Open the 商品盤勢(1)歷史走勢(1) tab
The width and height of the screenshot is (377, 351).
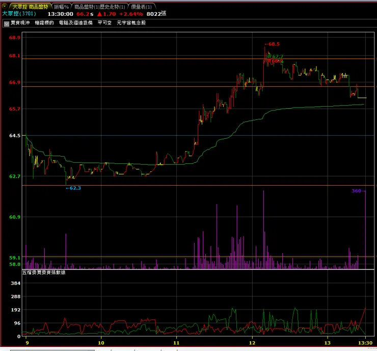99,7
